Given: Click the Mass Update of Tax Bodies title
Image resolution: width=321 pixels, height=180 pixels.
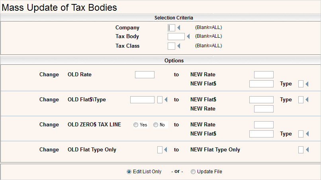Looking at the screenshot, I should pyautogui.click(x=59, y=8).
